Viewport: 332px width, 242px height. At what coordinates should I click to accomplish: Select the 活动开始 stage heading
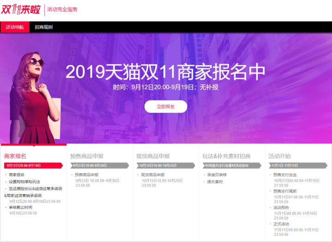pyautogui.click(x=279, y=156)
